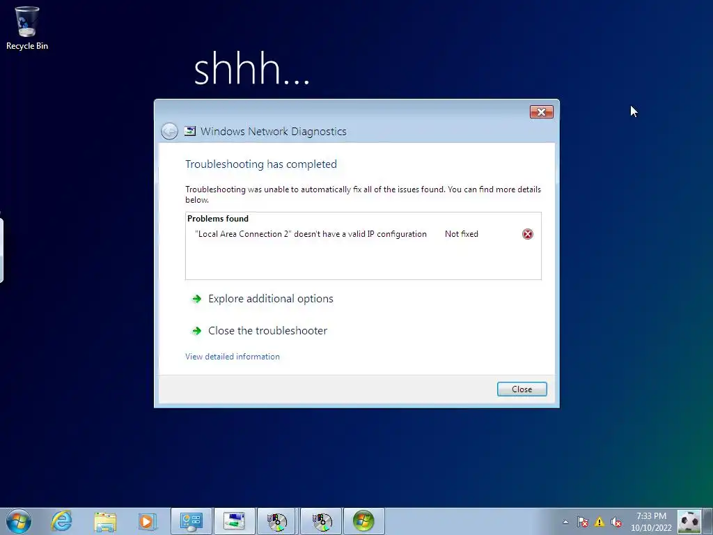Open the taskbar clock showing 7:33 PM
Viewport: 713px width, 535px height.
(x=651, y=522)
